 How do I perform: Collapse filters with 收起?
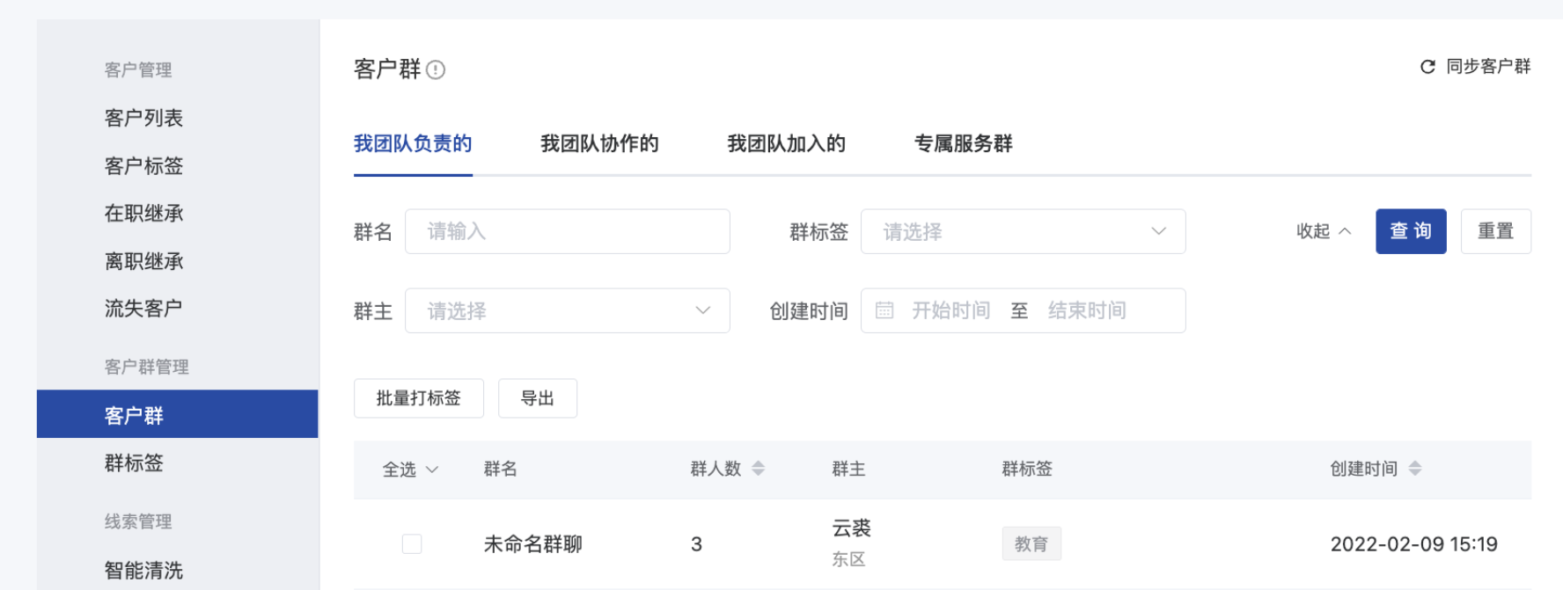pos(1323,231)
